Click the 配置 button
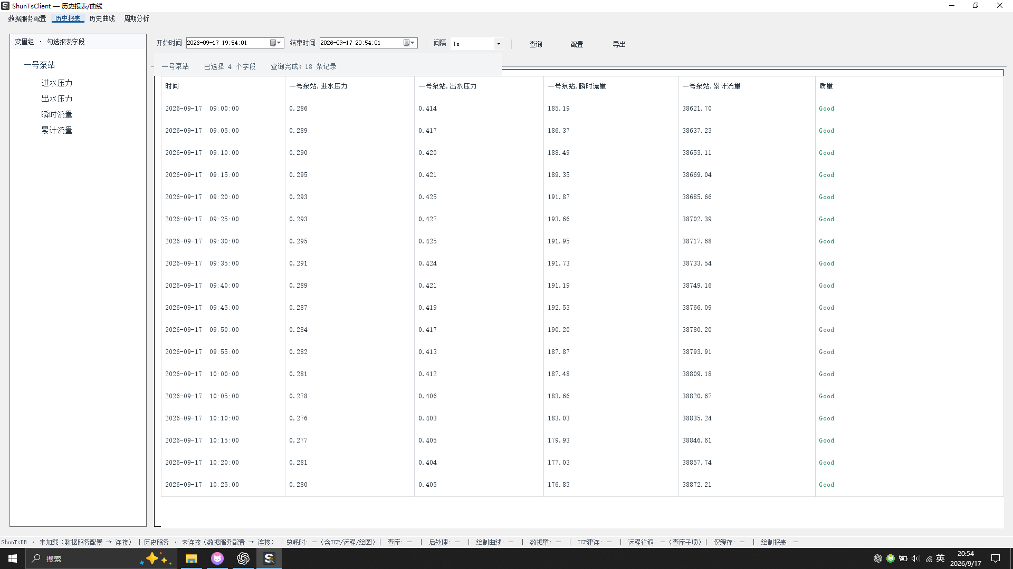The width and height of the screenshot is (1013, 569). [x=577, y=44]
